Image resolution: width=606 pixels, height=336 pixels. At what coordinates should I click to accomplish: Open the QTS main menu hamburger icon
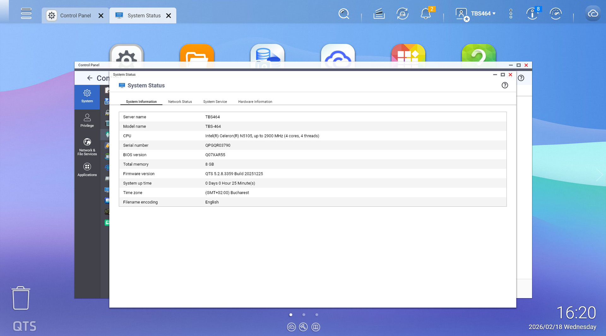tap(26, 14)
